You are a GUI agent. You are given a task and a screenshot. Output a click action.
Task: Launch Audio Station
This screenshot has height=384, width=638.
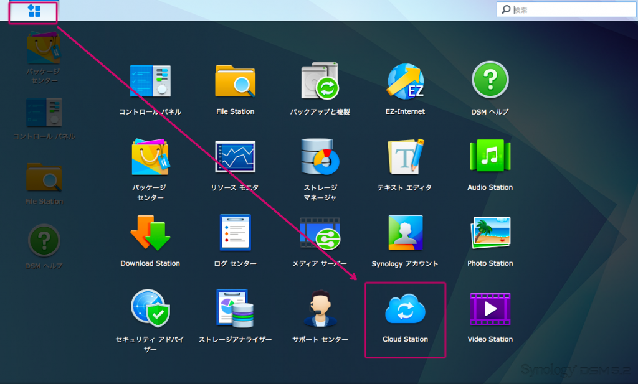click(x=490, y=157)
